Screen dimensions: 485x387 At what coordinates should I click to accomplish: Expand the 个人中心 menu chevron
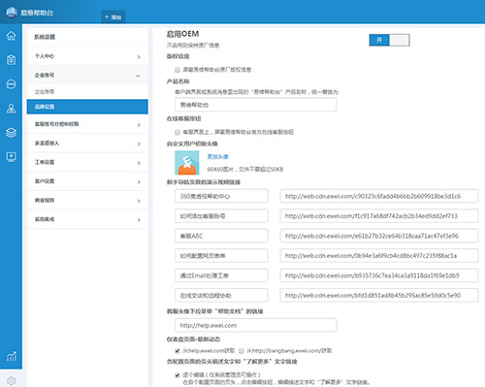[139, 57]
